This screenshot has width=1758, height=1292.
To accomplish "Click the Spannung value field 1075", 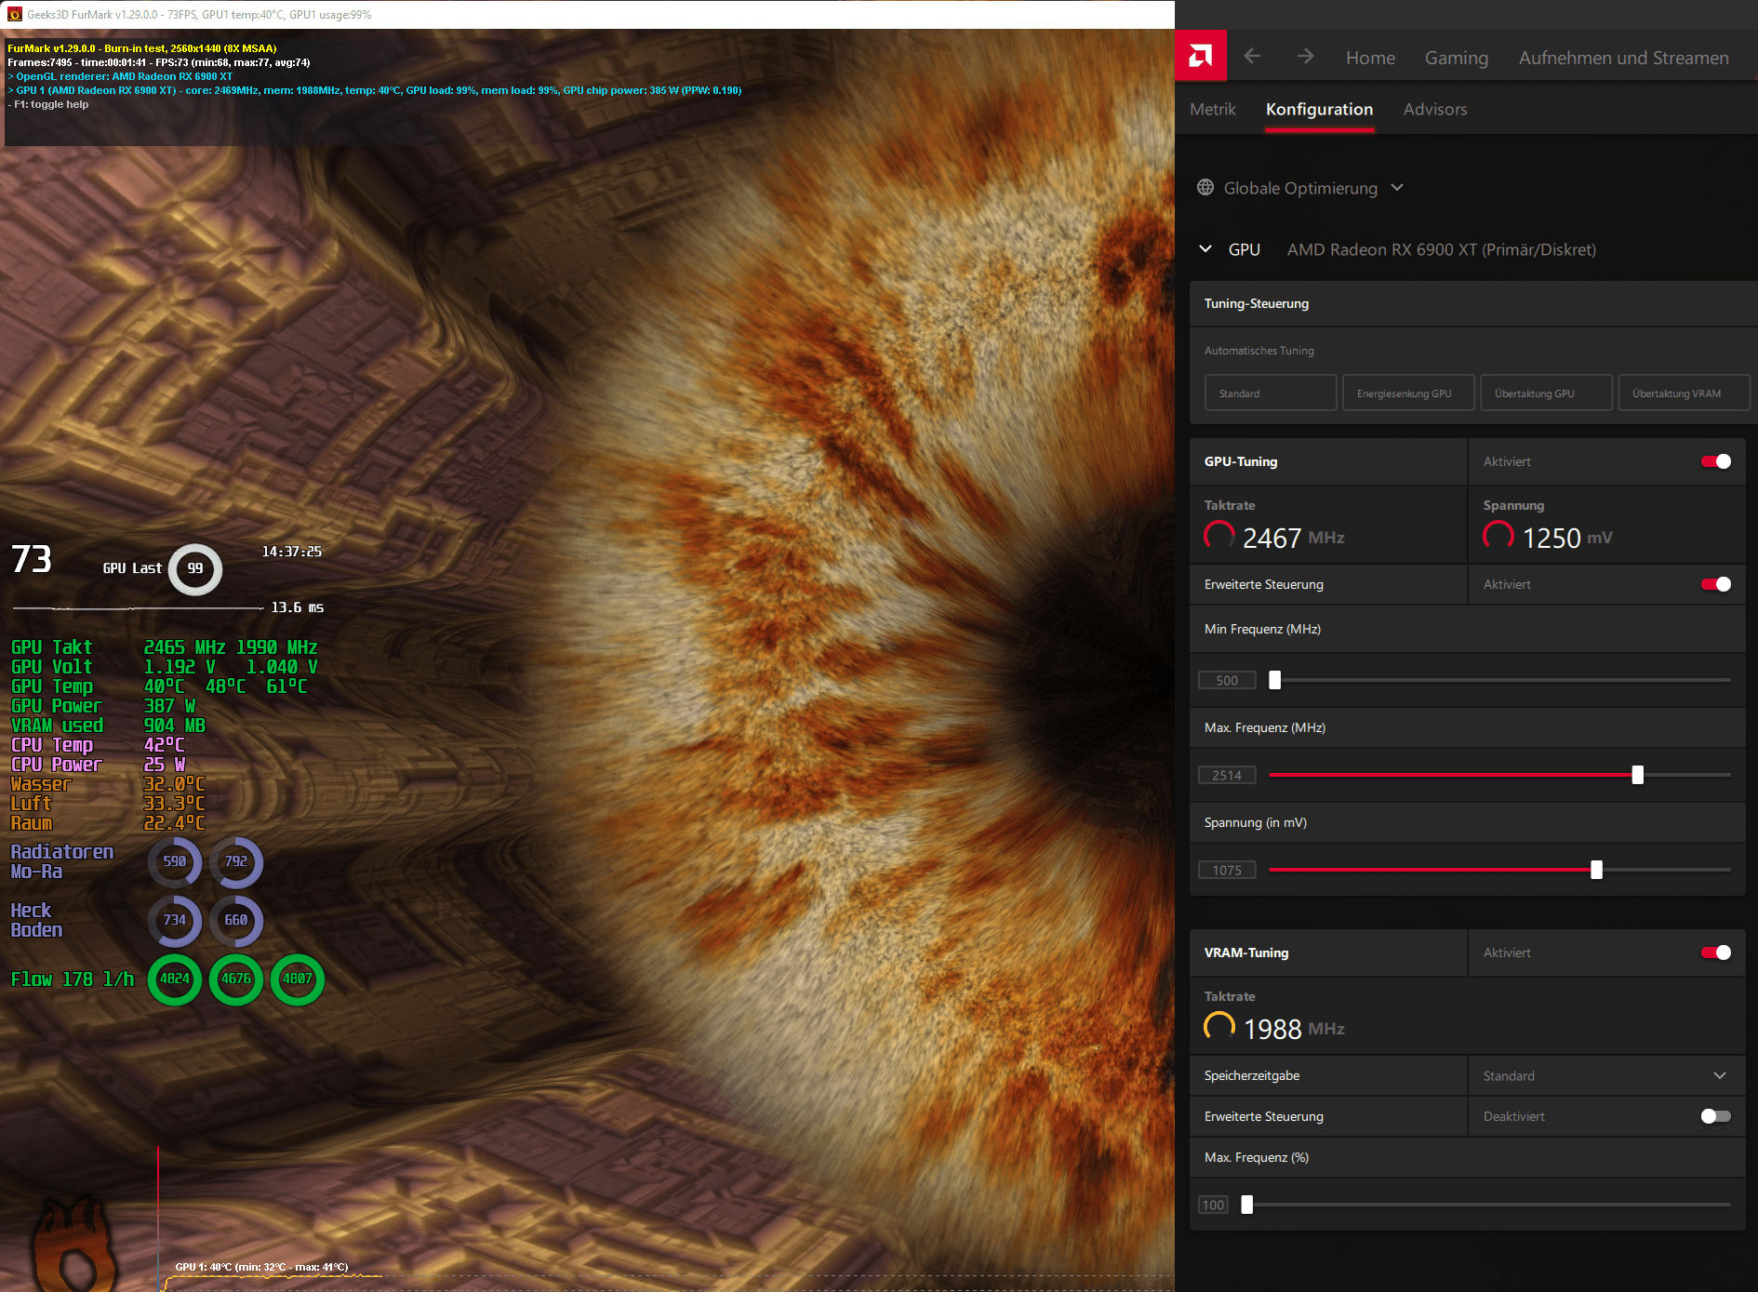I will click(1227, 870).
